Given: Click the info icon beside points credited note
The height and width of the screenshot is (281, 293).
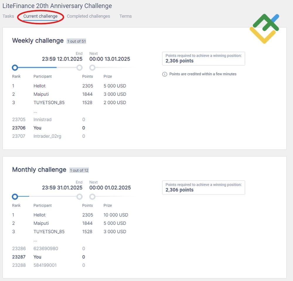Looking at the screenshot, I should coord(165,74).
